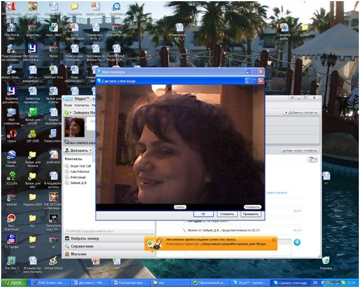The image size is (360, 288).
Task: Open the Skype menu in the menu bar
Action: pos(68,105)
